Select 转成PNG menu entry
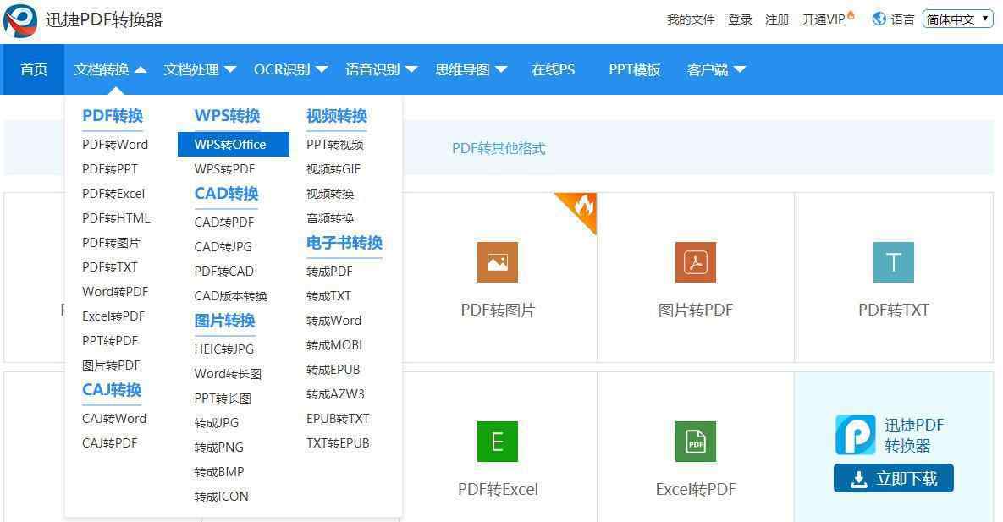Viewport: 1003px width, 522px height. [x=219, y=448]
